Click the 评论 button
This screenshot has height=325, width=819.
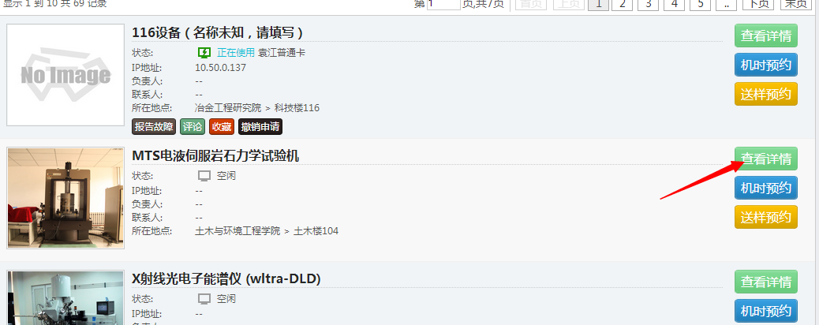[x=193, y=126]
